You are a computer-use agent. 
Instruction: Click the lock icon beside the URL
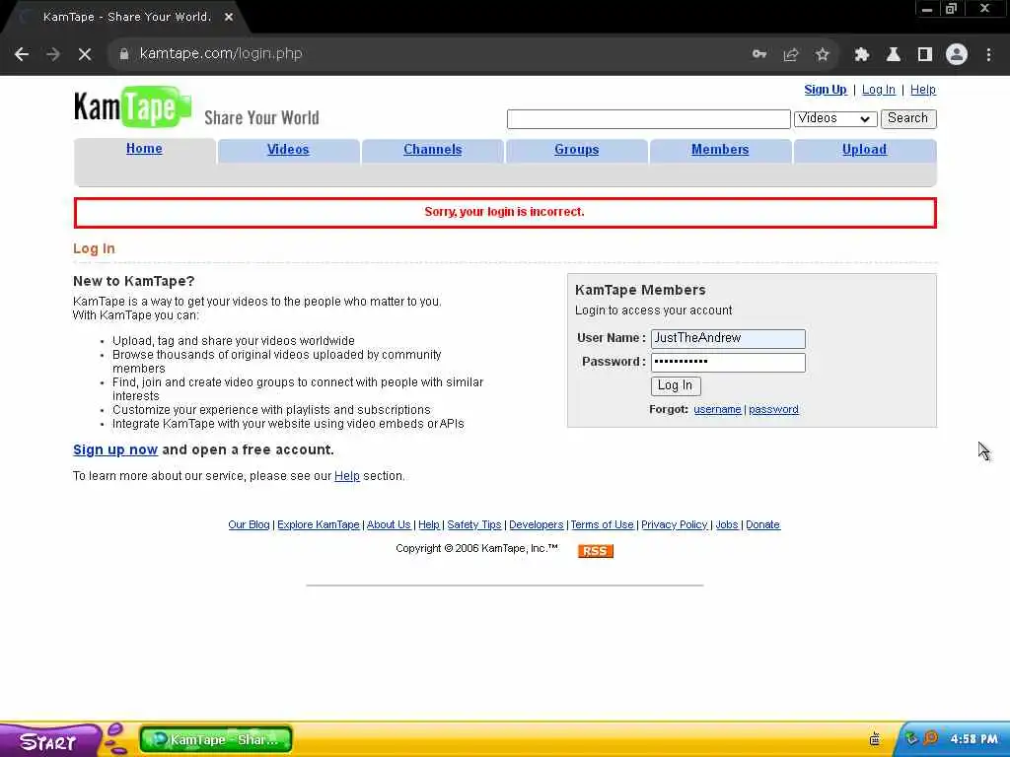tap(124, 54)
